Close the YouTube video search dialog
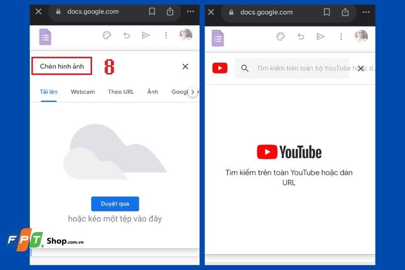The width and height of the screenshot is (405, 270). click(360, 68)
